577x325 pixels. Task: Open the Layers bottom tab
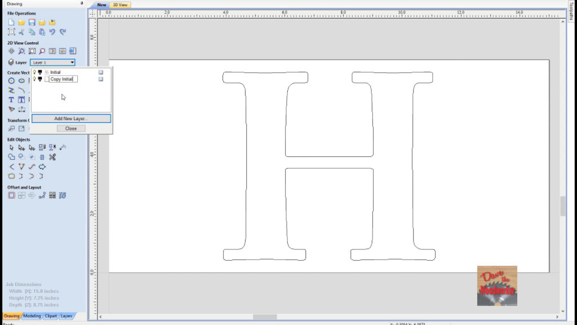click(66, 316)
